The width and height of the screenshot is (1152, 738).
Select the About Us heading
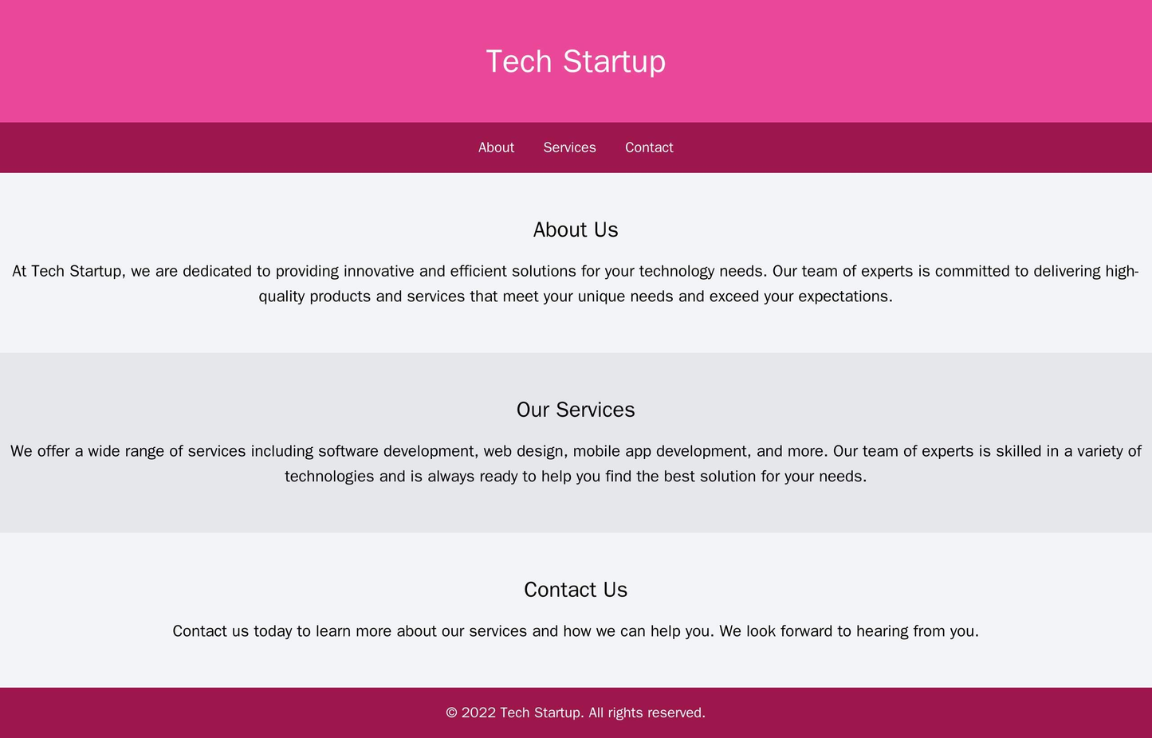click(x=576, y=230)
